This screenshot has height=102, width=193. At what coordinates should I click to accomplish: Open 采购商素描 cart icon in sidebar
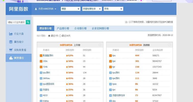pyautogui.click(x=11, y=50)
